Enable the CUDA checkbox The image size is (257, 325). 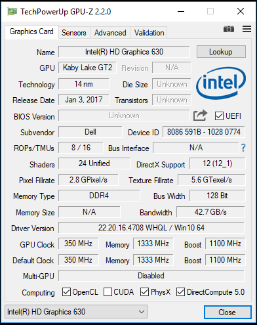[108, 292]
